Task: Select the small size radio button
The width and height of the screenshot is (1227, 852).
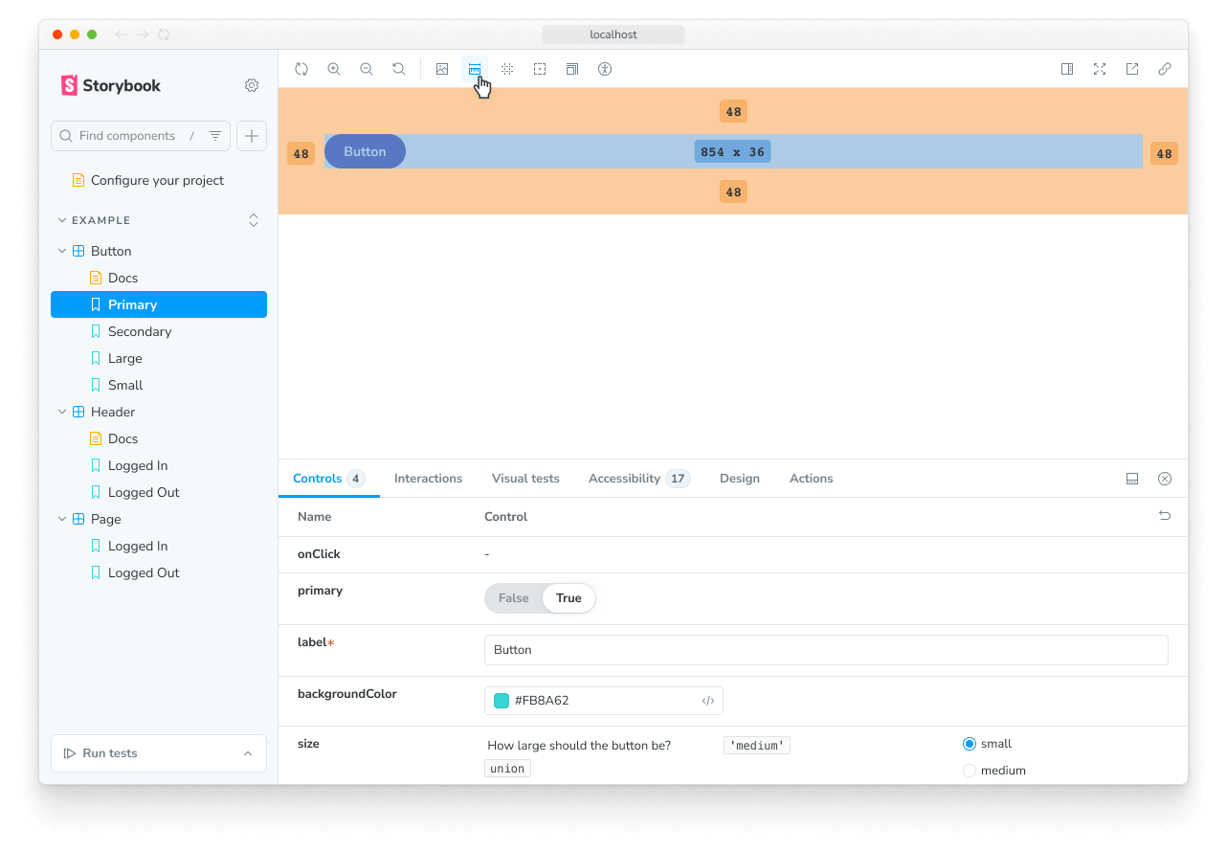Action: coord(969,743)
